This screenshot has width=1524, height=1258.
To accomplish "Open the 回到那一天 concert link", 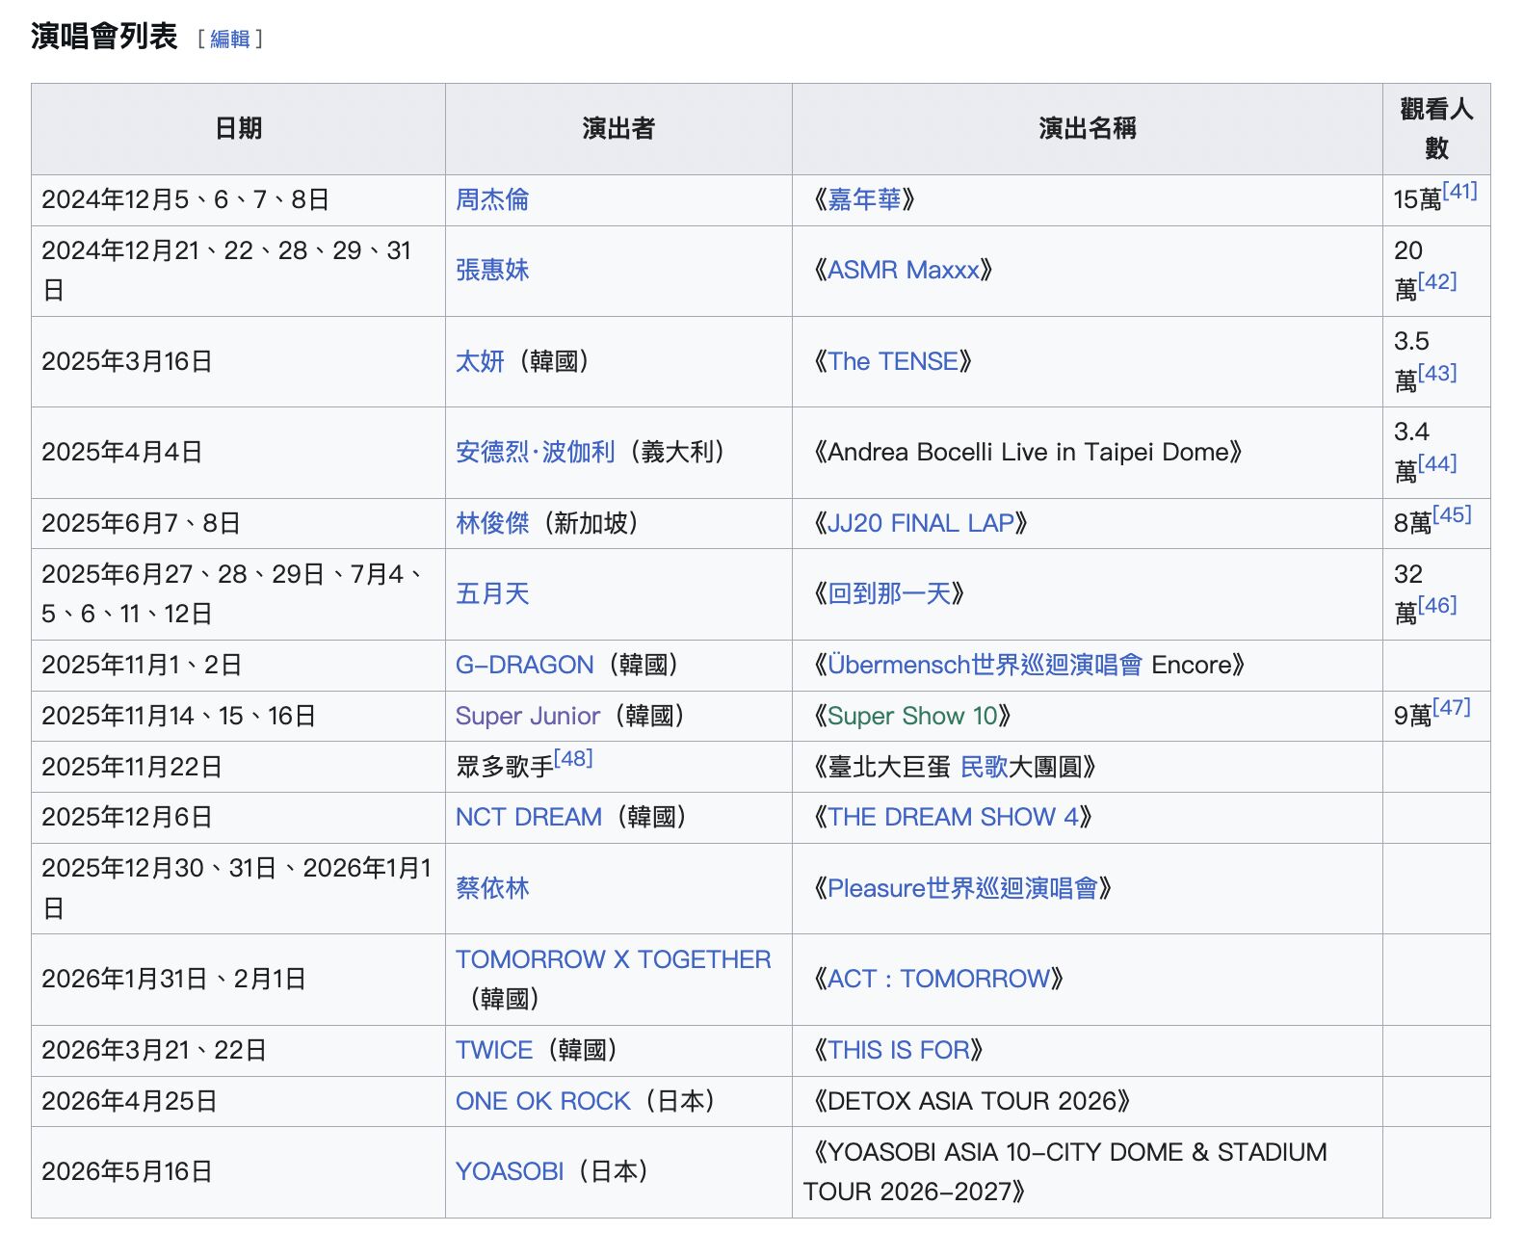I will (x=889, y=593).
